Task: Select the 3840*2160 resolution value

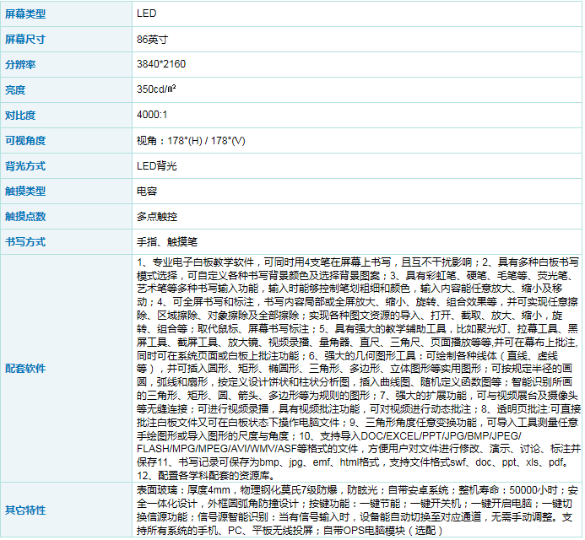Action: pyautogui.click(x=161, y=64)
